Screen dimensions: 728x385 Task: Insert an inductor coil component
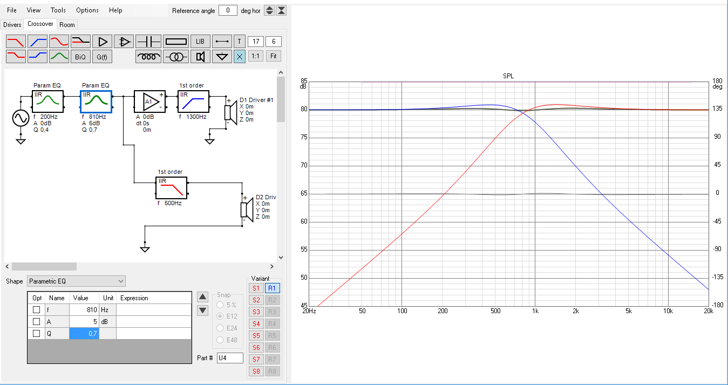pyautogui.click(x=148, y=56)
